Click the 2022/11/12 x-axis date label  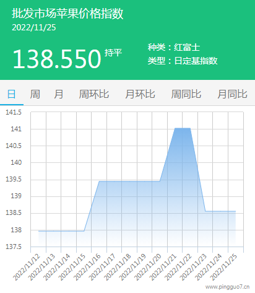(x=27, y=267)
